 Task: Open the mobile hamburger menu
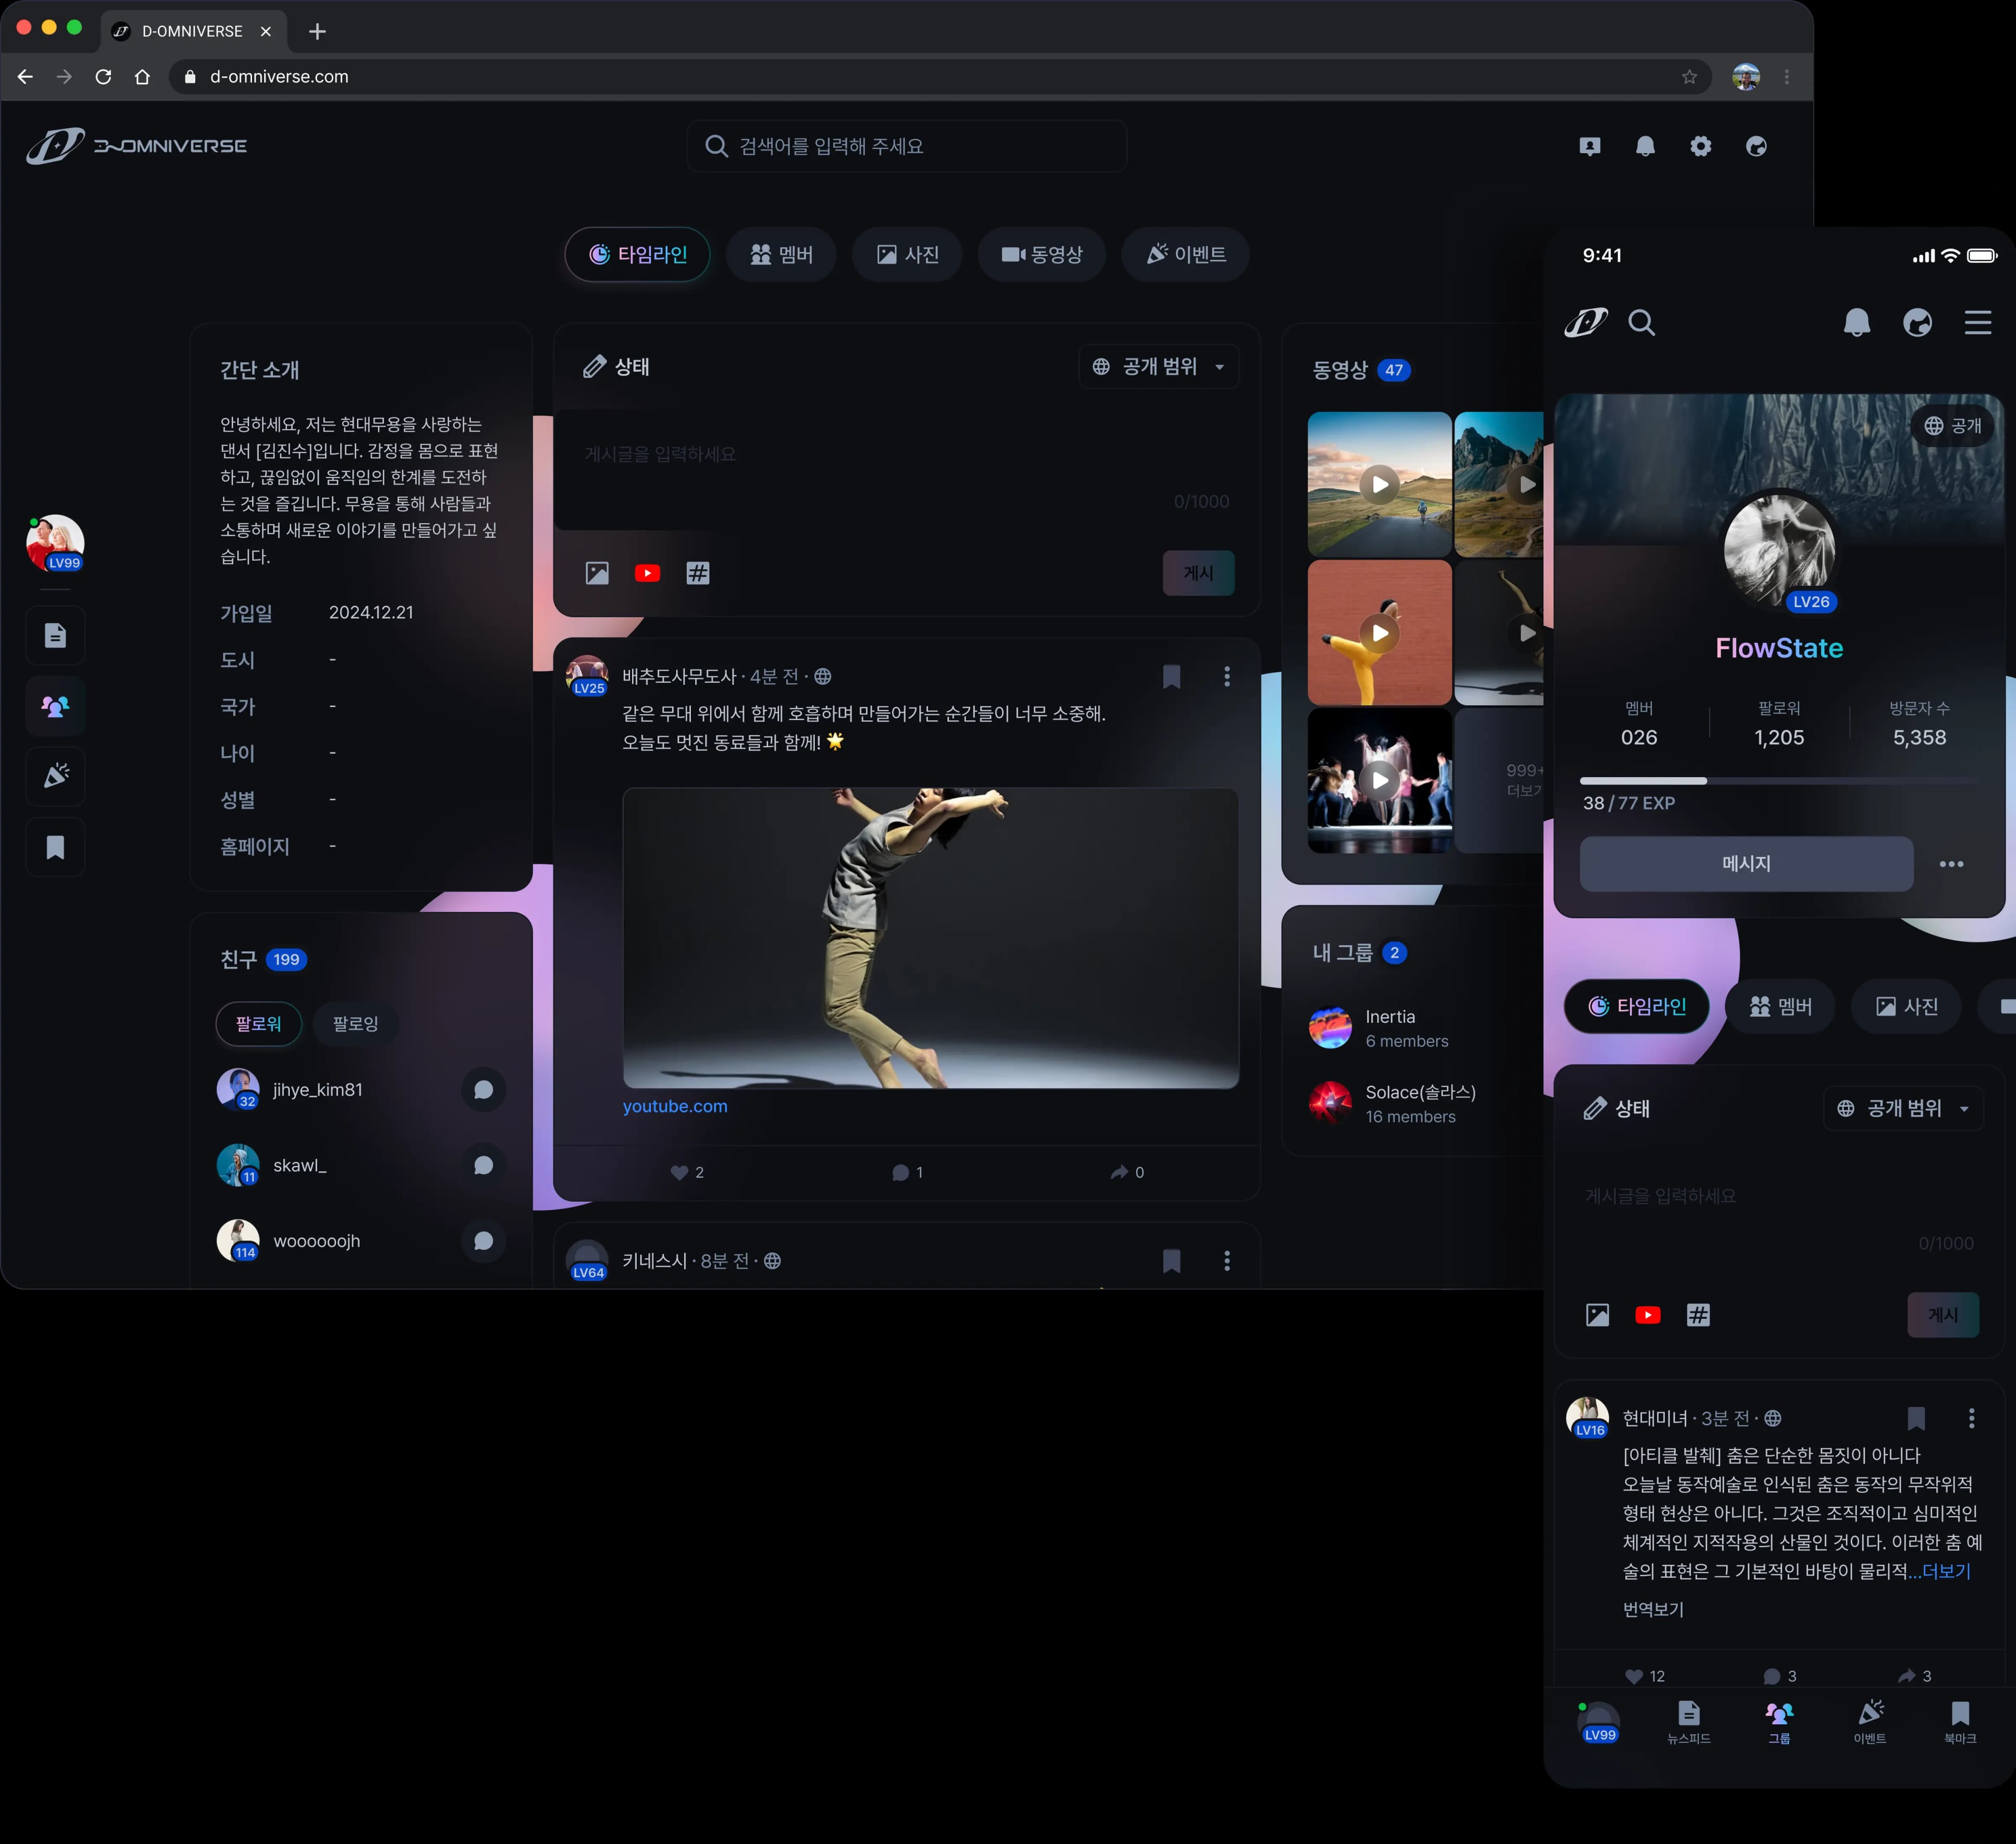point(1977,322)
